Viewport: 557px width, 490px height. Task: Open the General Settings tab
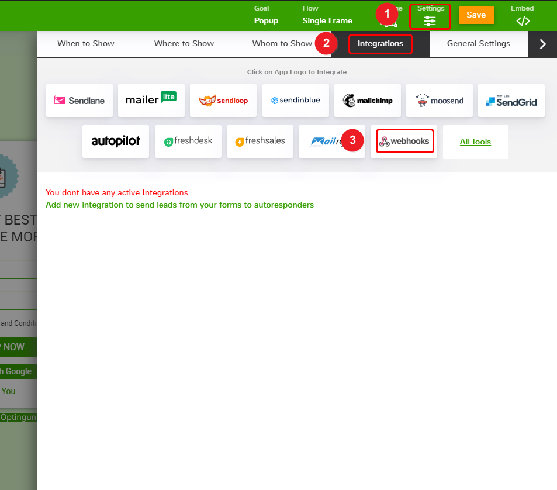tap(479, 43)
